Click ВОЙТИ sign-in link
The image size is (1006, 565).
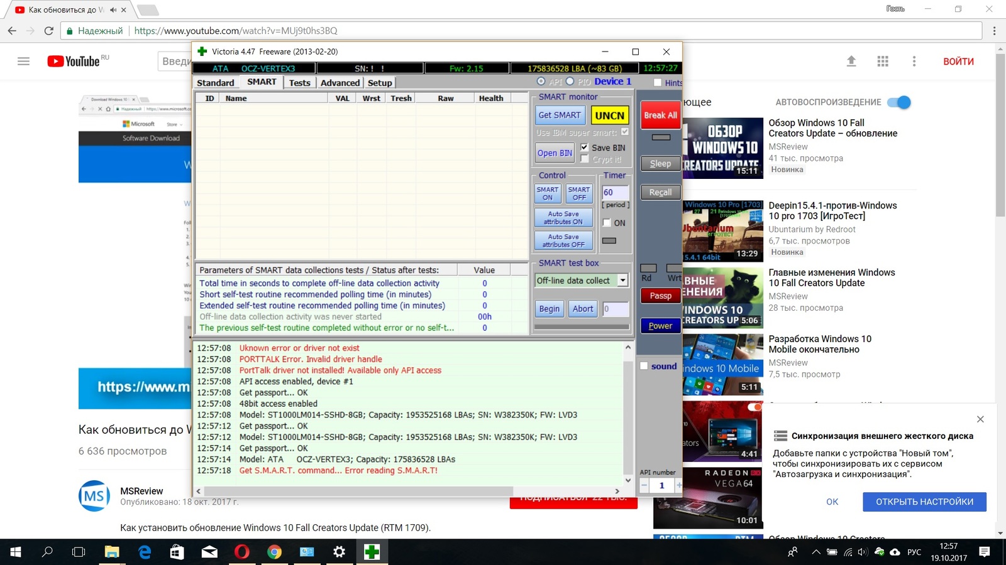tap(958, 61)
